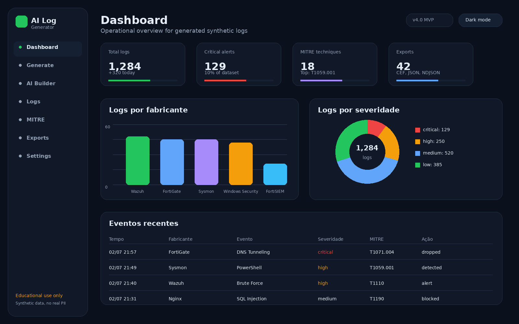Select the blue FortiGate bar

point(172,162)
